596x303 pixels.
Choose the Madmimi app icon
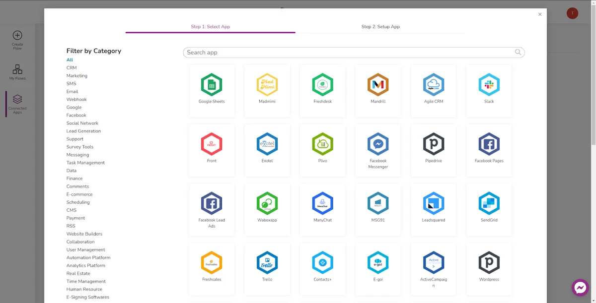coord(267,85)
